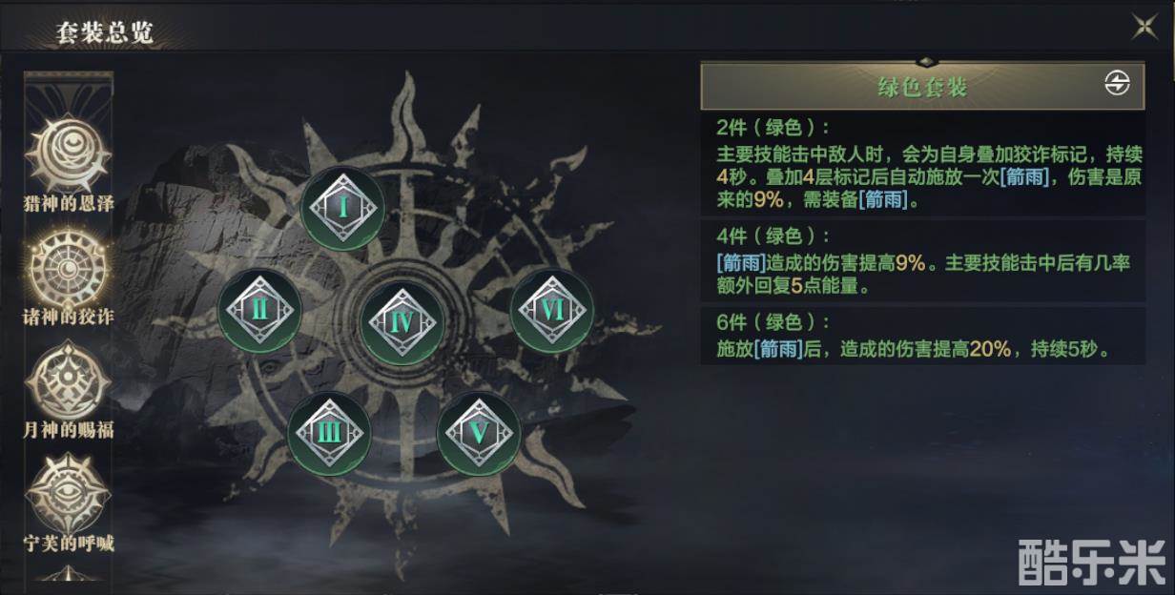Select the 6件（绿色）bonus entry
The width and height of the screenshot is (1175, 595).
coord(922,336)
